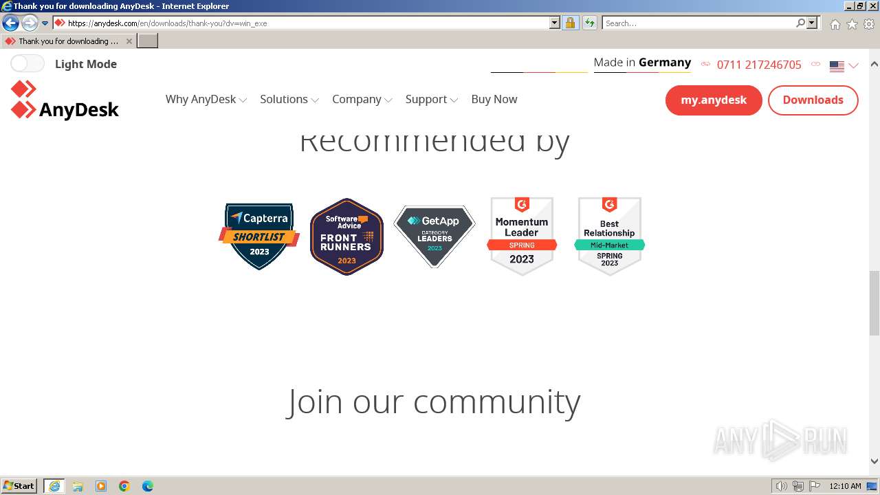Click the Internet Explorer Back button

[x=10, y=23]
